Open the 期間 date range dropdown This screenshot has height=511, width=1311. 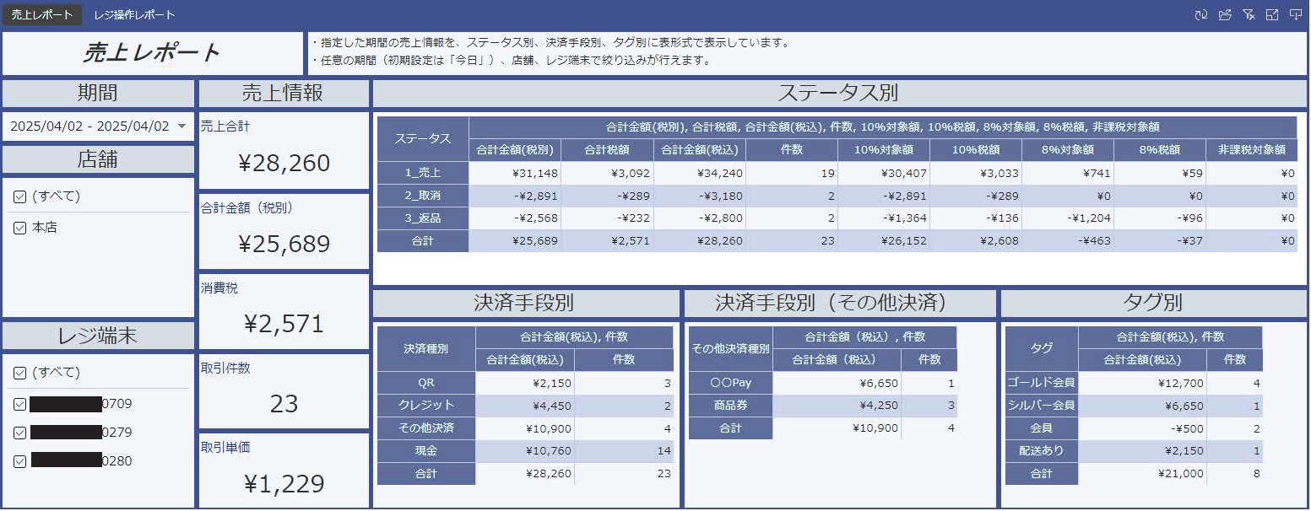point(97,126)
